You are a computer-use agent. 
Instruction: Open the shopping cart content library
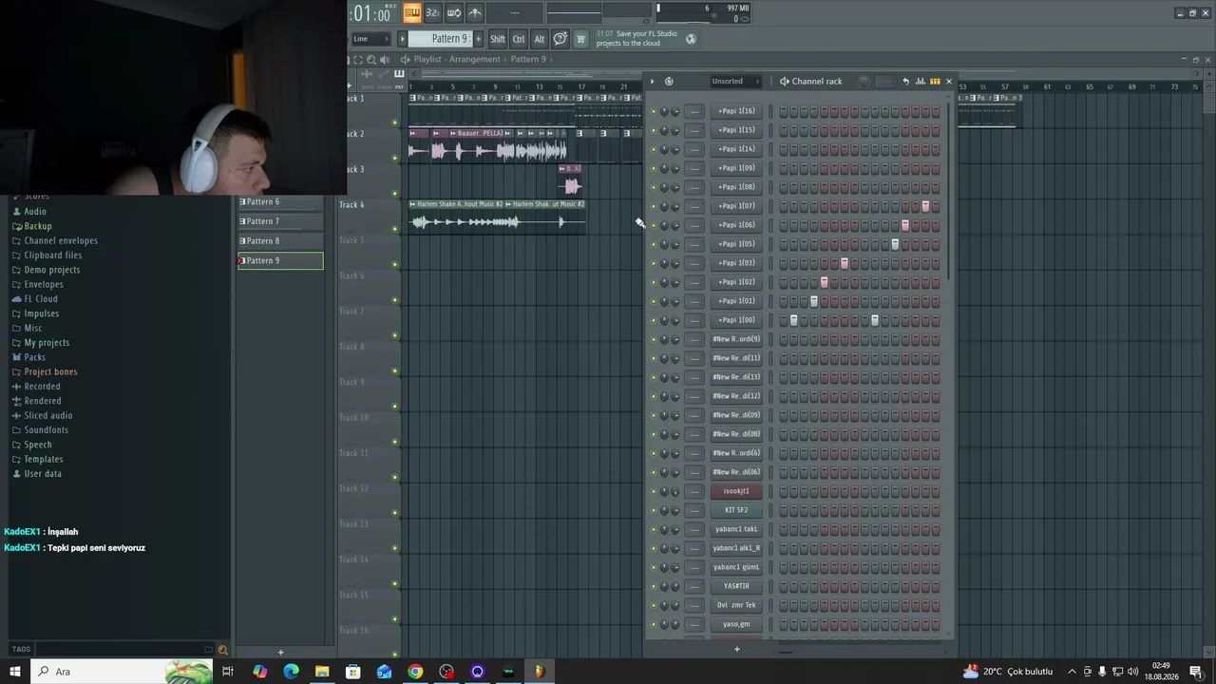pyautogui.click(x=580, y=39)
